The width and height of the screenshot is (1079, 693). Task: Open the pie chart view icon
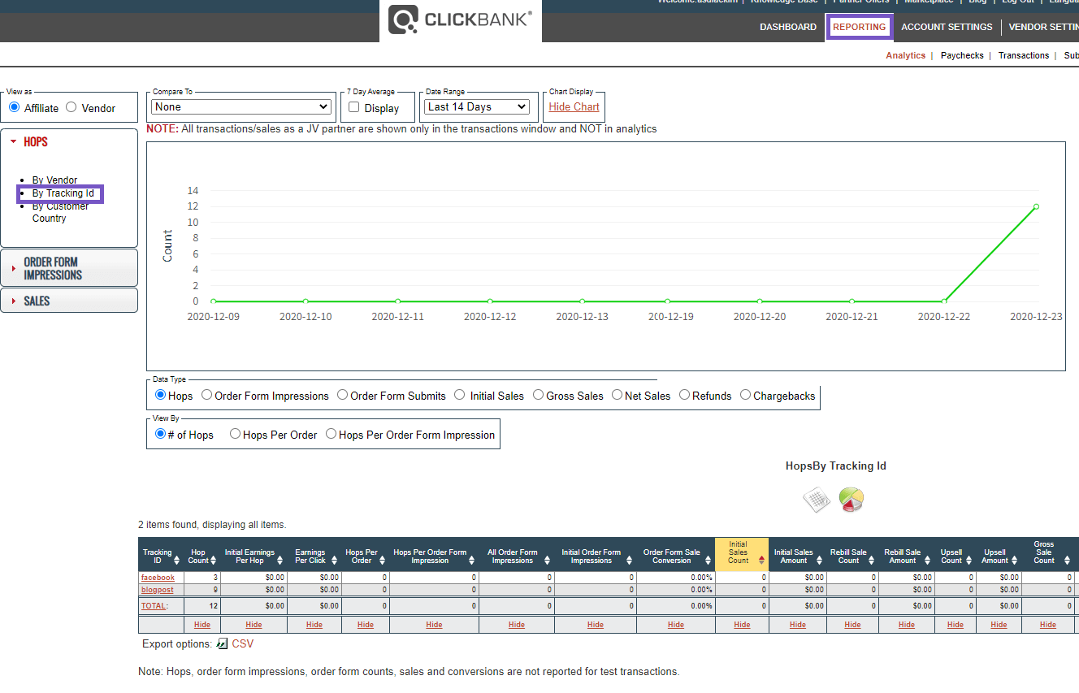click(x=851, y=500)
